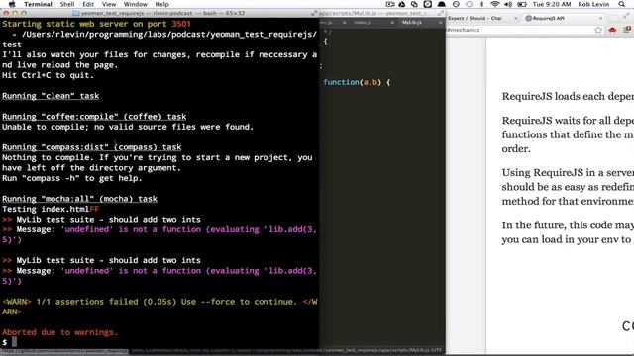Click the clock showing Tue 9:20 AM
This screenshot has width=634, height=356.
tap(552, 4)
